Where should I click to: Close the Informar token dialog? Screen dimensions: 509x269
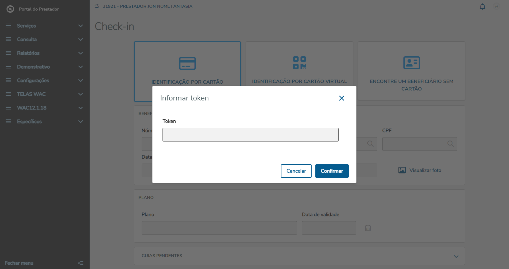342,98
